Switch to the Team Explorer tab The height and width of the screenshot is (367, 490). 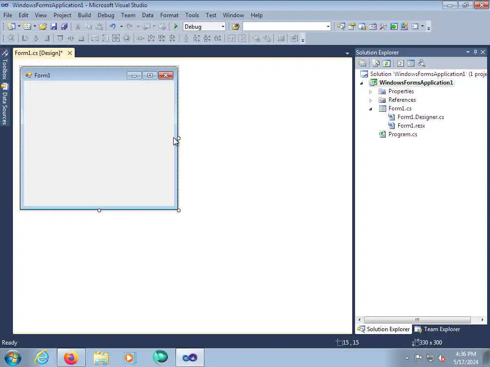click(437, 329)
